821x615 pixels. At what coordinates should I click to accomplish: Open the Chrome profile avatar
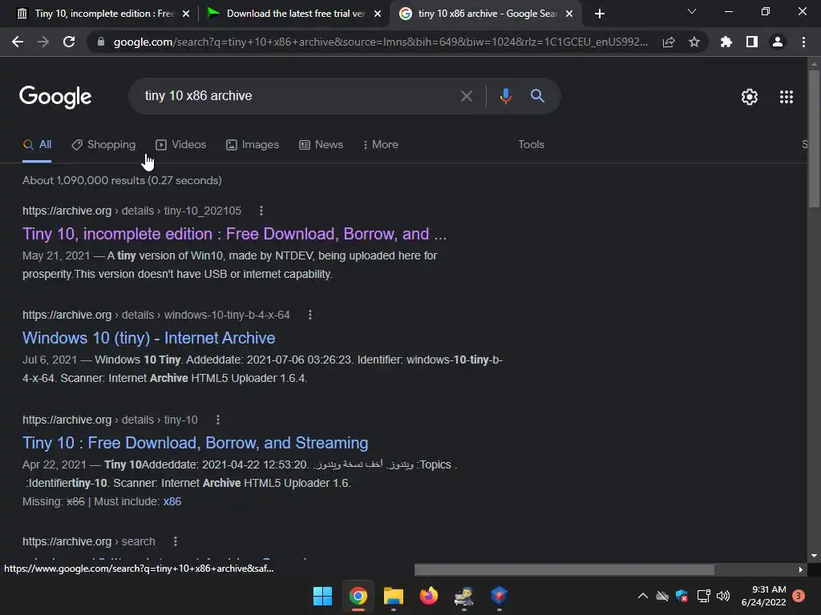click(x=778, y=42)
